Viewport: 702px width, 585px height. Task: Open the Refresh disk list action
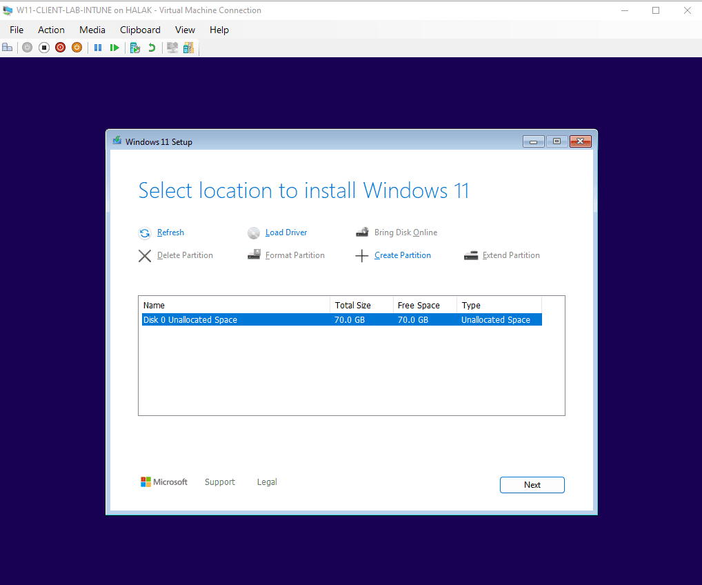pos(170,232)
